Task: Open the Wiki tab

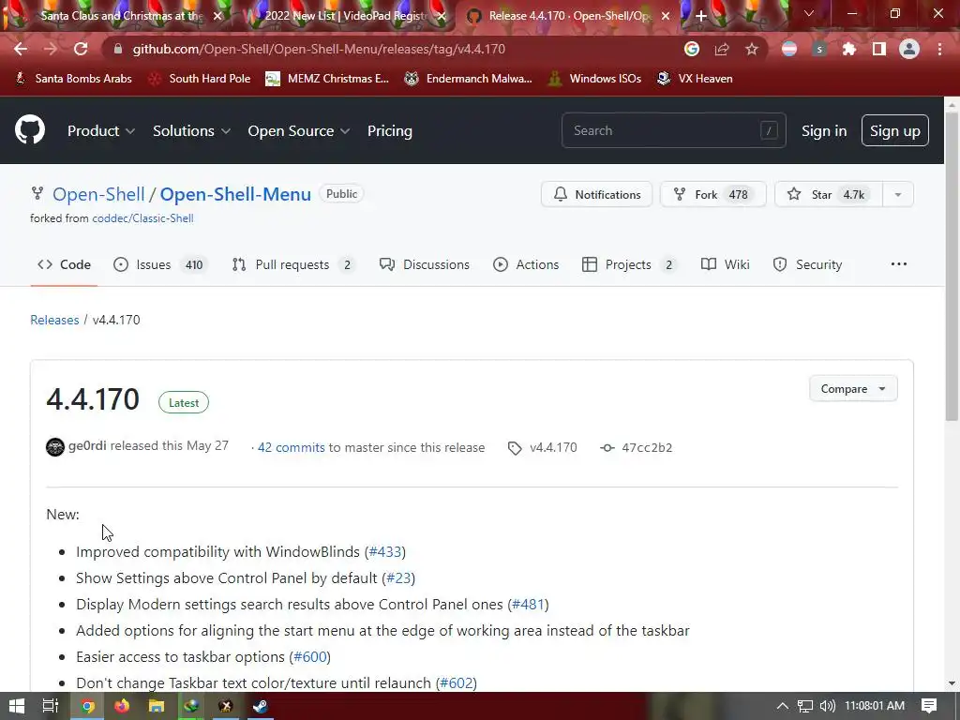Action: 726,264
